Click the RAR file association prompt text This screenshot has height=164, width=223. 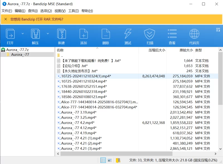pyautogui.click(x=37, y=19)
